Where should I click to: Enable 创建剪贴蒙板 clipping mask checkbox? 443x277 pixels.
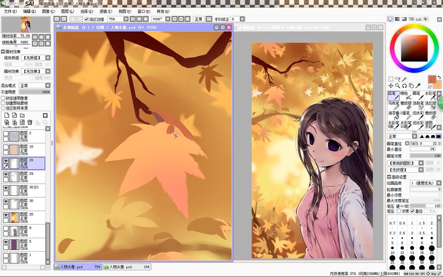pos(3,103)
